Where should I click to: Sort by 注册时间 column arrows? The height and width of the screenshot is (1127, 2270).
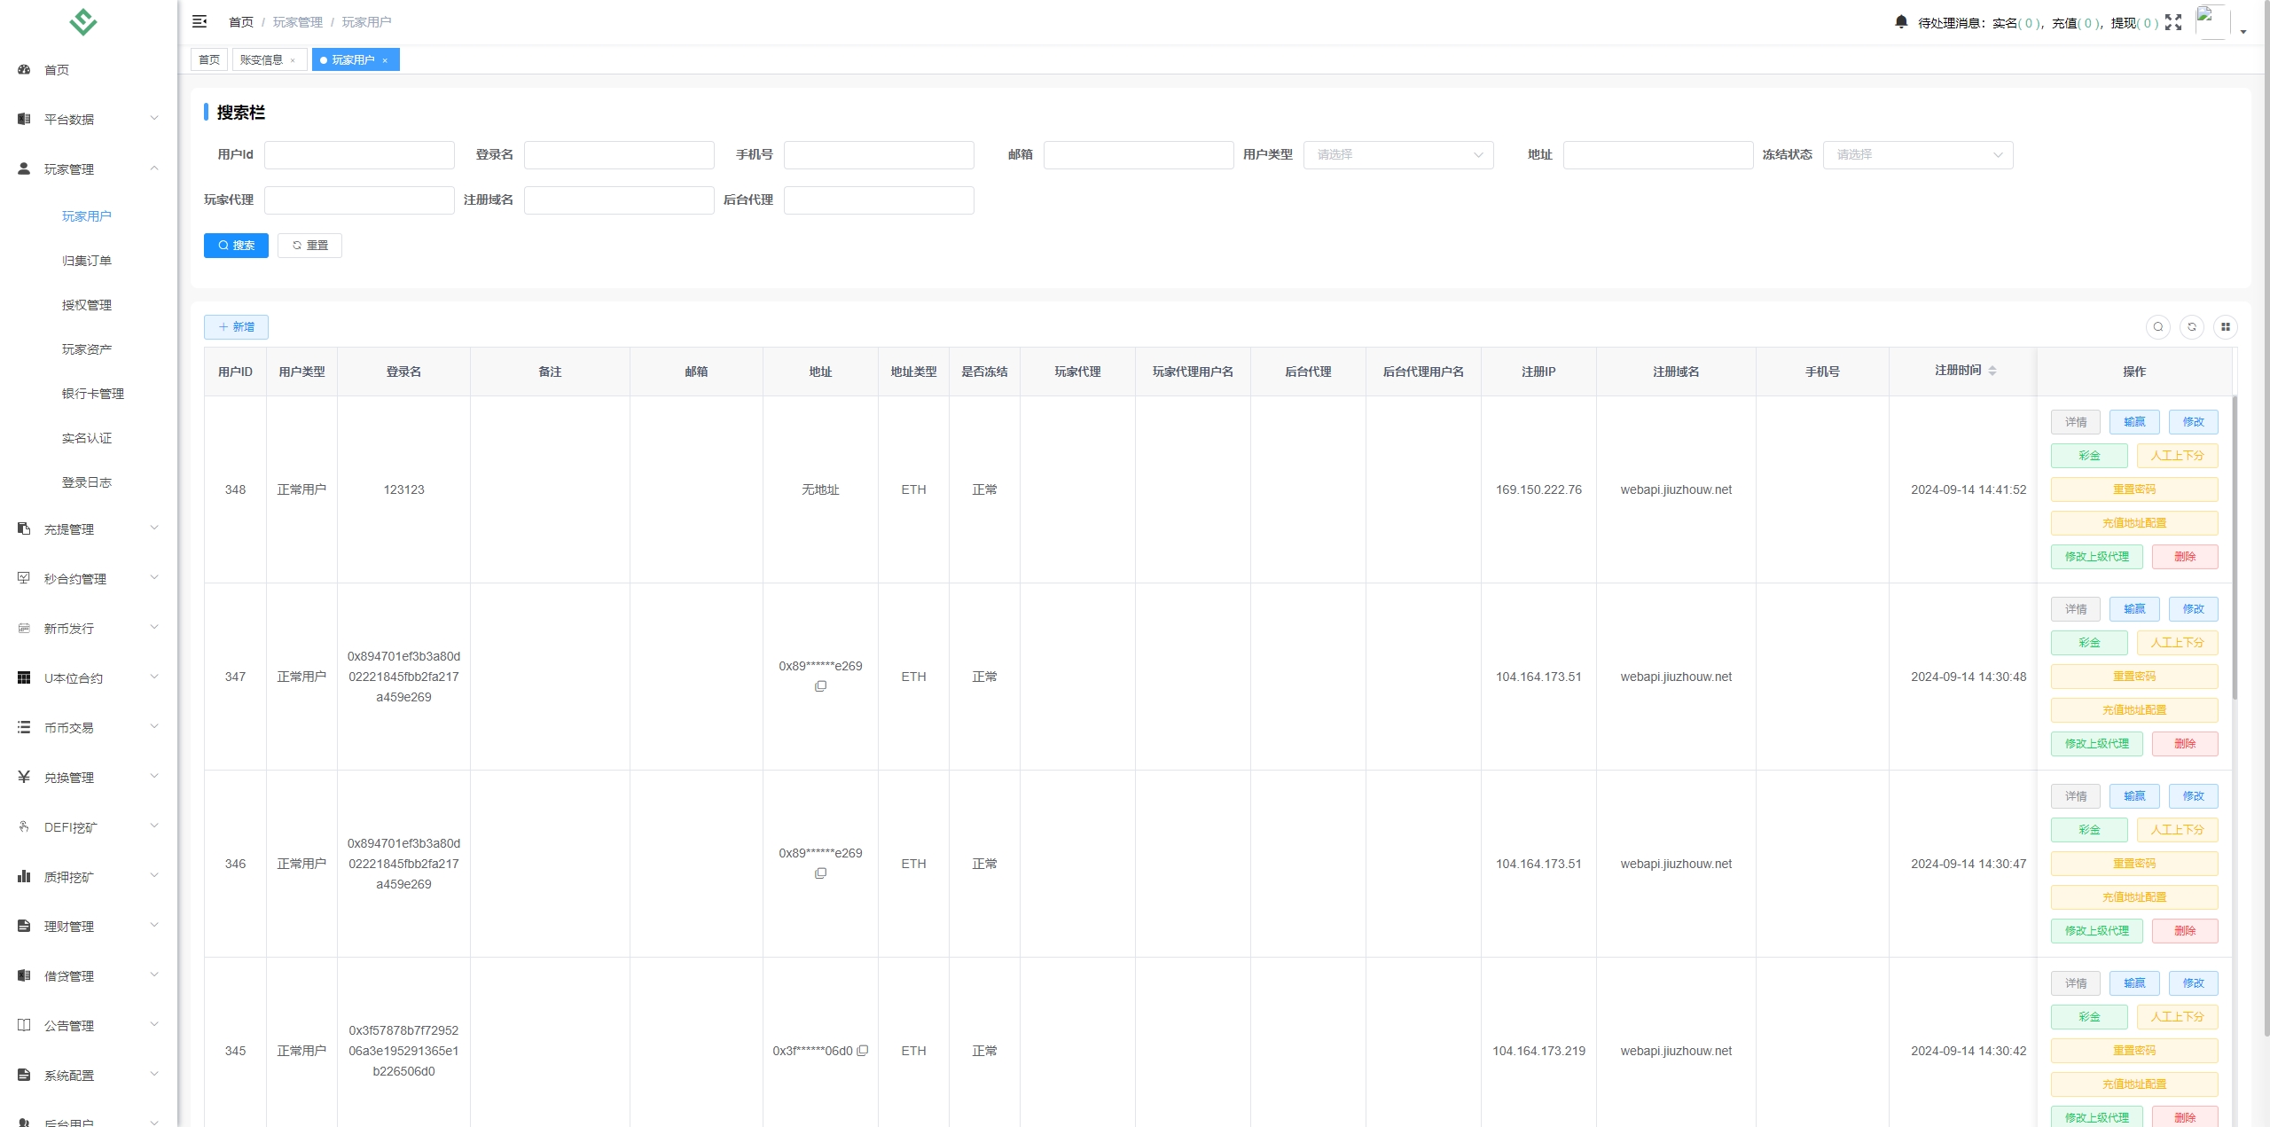click(1992, 371)
